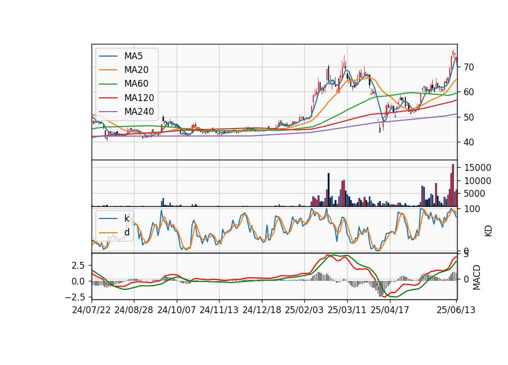Click the MA120 legend label

pyautogui.click(x=139, y=98)
